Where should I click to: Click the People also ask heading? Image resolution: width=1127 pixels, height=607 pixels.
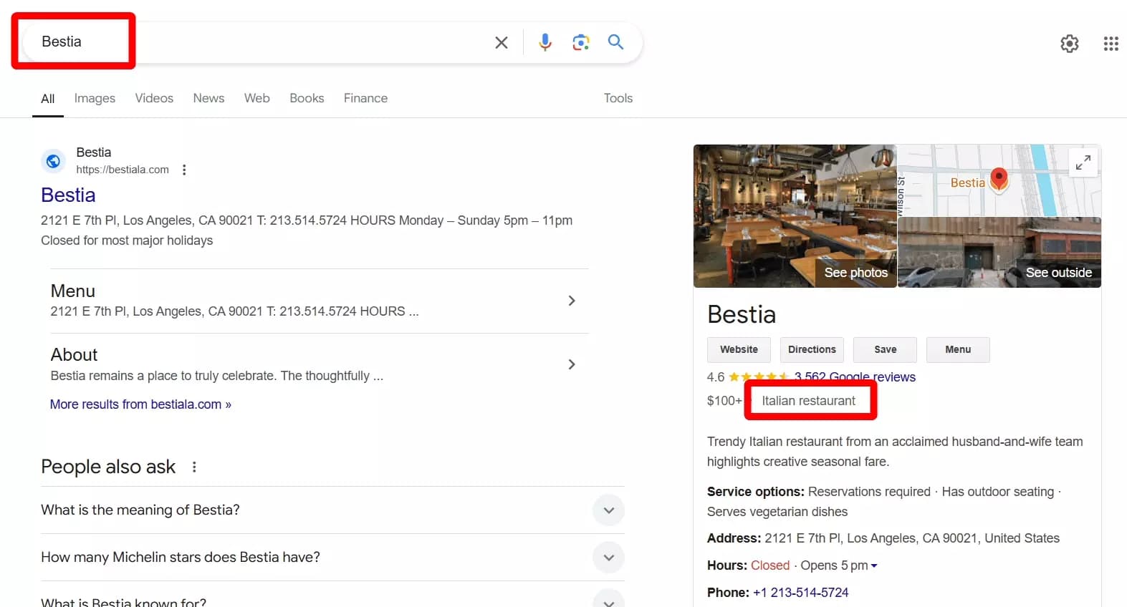point(108,467)
